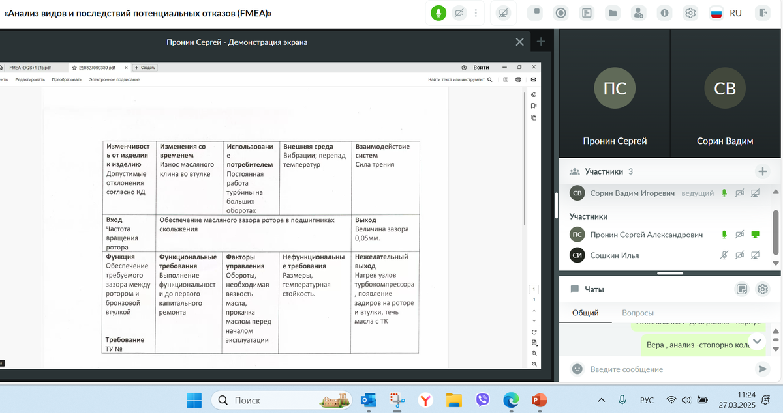This screenshot has width=783, height=413.
Task: Open chat settings gear icon
Action: [762, 289]
